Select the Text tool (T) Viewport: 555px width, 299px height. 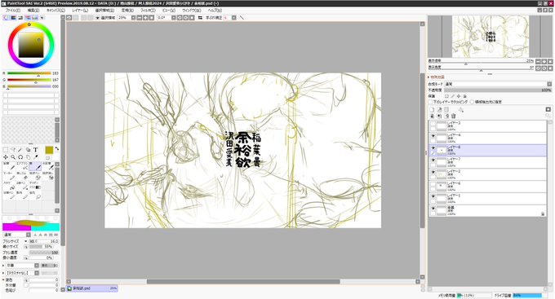(x=35, y=150)
